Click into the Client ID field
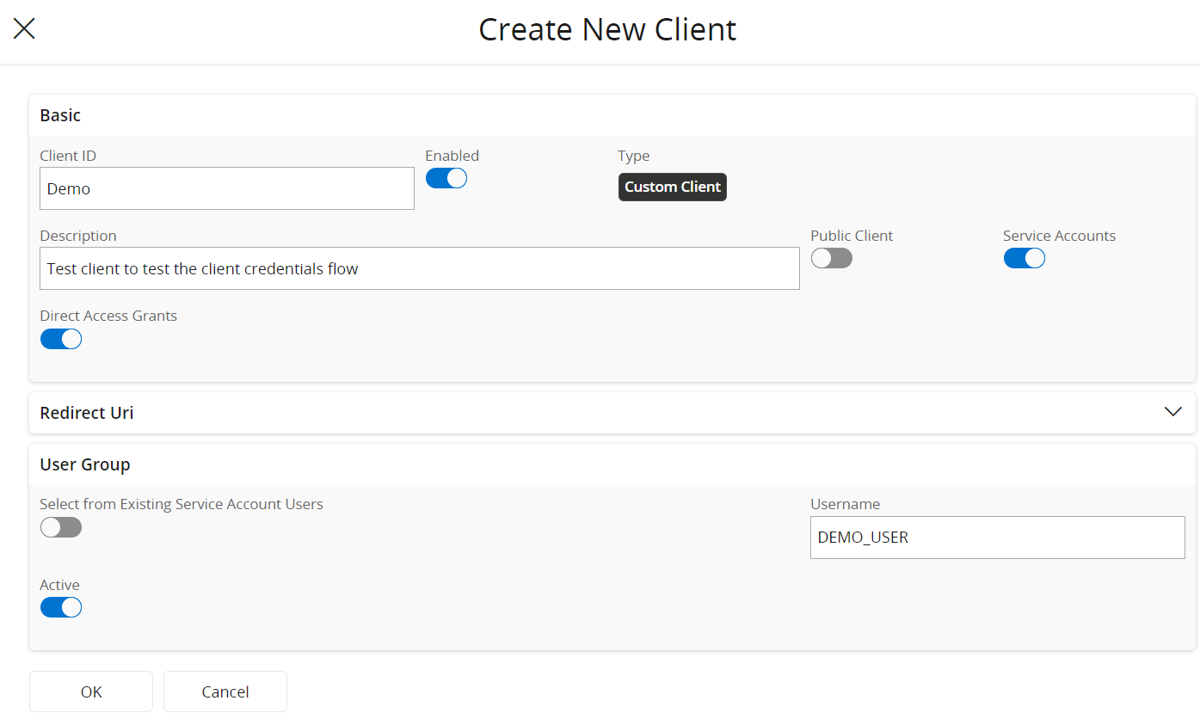This screenshot has width=1200, height=713. 227,188
